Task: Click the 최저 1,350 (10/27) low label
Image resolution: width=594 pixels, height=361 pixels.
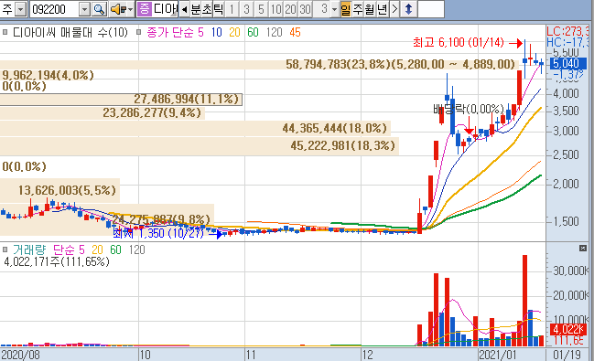Action: (158, 233)
